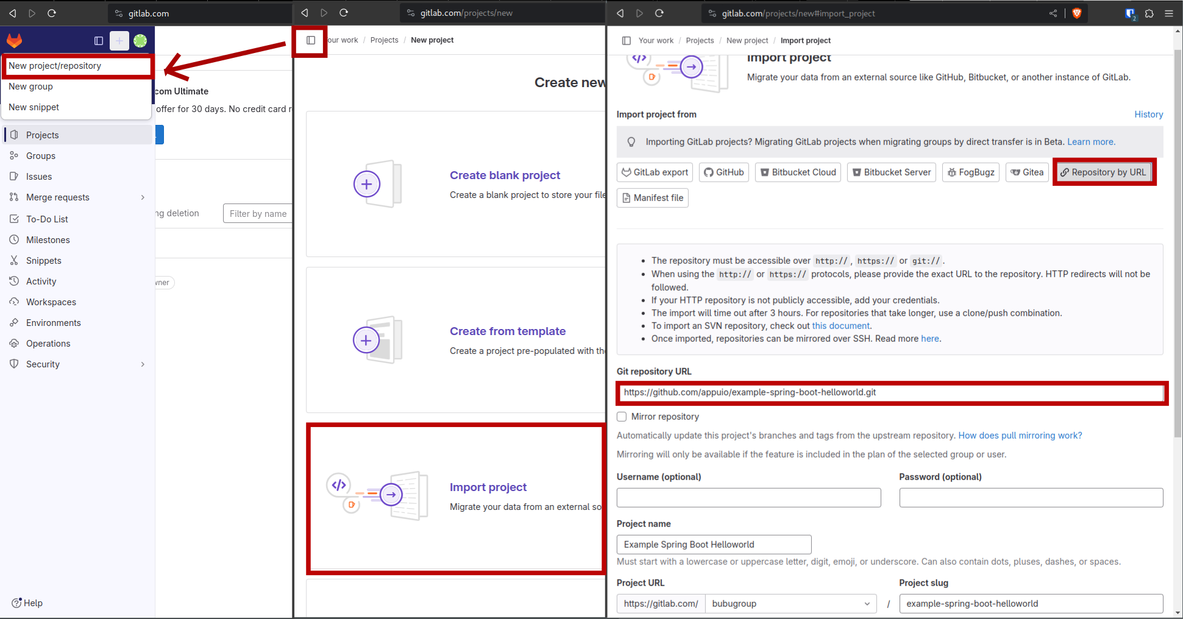The image size is (1183, 619).
Task: Expand the Security section
Action: (x=143, y=364)
